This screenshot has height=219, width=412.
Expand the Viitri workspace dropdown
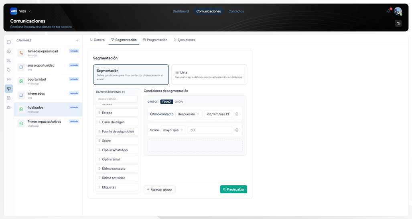30,11
